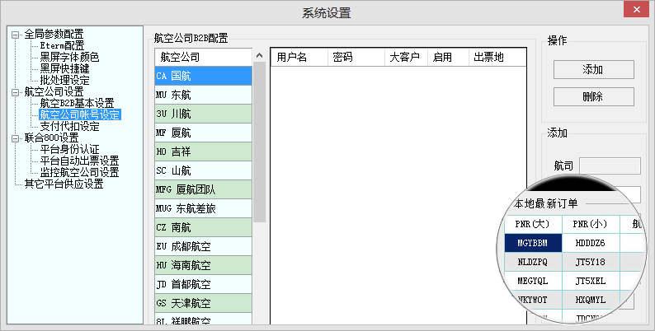This screenshot has height=331, width=655.
Task: Click the 删除 button
Action: click(594, 96)
